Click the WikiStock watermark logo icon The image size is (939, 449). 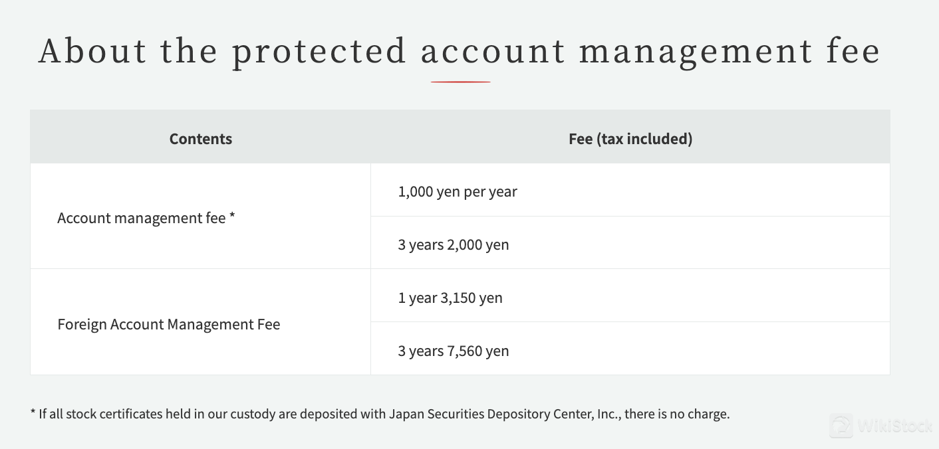point(841,426)
